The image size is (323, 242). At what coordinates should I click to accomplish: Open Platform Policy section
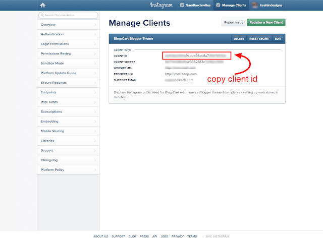[x=68, y=170]
